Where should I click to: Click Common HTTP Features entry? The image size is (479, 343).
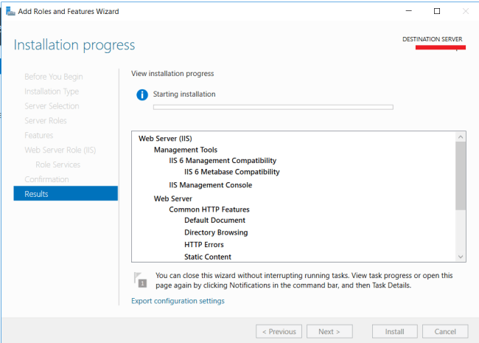(209, 209)
